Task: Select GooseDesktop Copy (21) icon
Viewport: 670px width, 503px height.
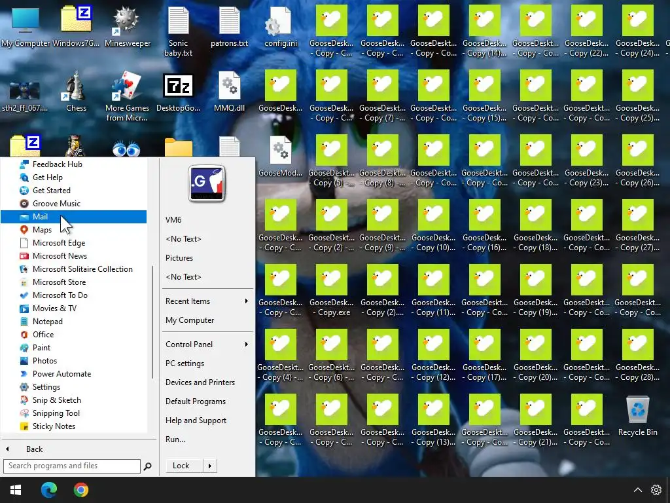Action: (x=536, y=421)
